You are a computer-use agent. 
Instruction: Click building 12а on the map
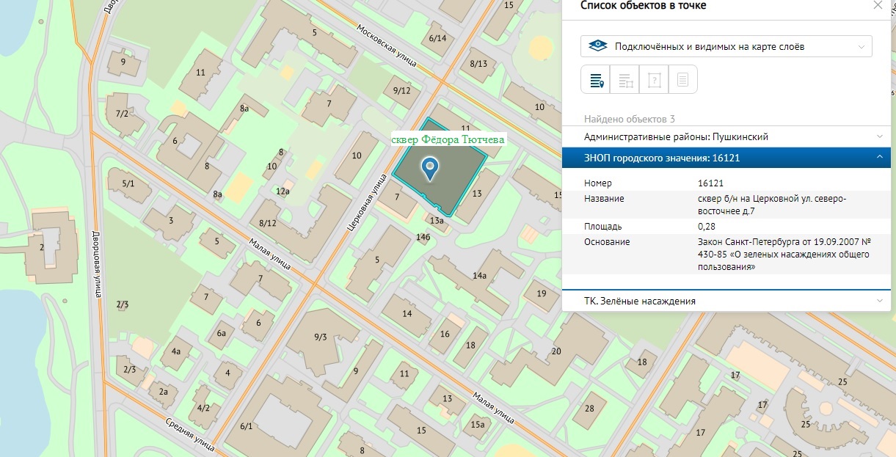pos(283,191)
